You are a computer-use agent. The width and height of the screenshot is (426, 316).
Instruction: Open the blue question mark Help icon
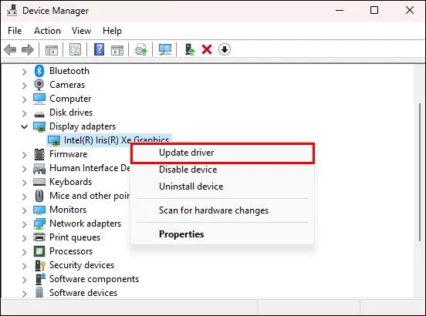click(x=99, y=49)
